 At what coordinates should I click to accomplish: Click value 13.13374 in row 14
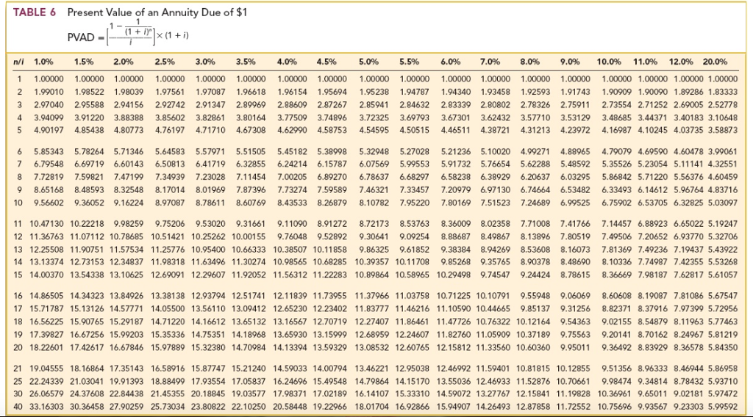(46, 262)
